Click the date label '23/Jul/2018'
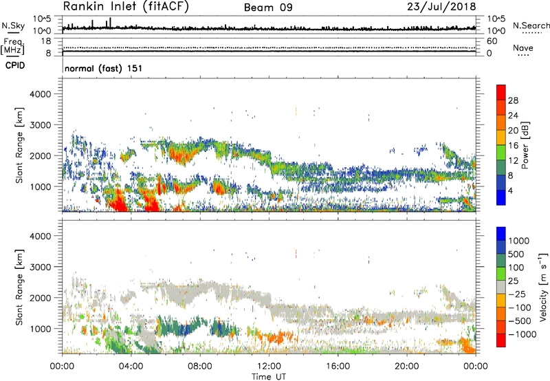Screen dimensions: 550x381 pyautogui.click(x=441, y=7)
